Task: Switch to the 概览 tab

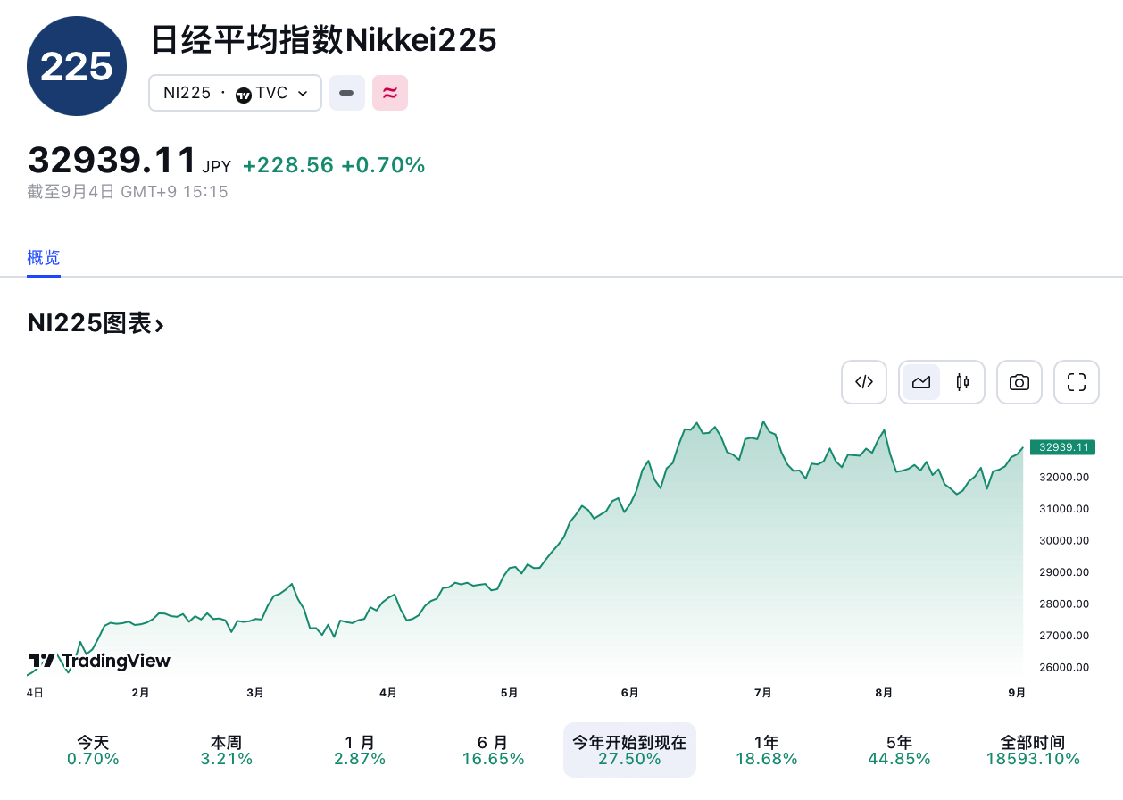Action: (43, 257)
